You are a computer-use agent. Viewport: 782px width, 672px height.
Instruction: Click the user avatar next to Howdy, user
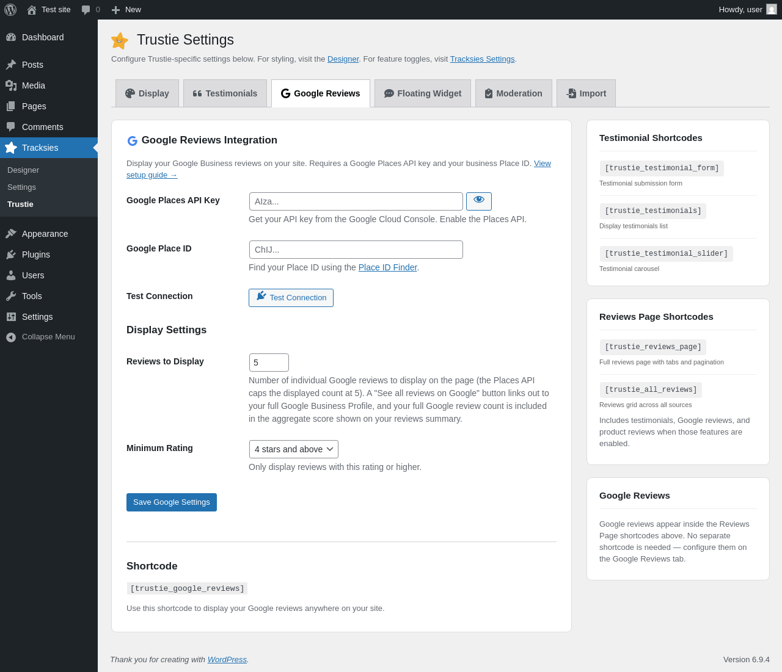click(x=772, y=10)
